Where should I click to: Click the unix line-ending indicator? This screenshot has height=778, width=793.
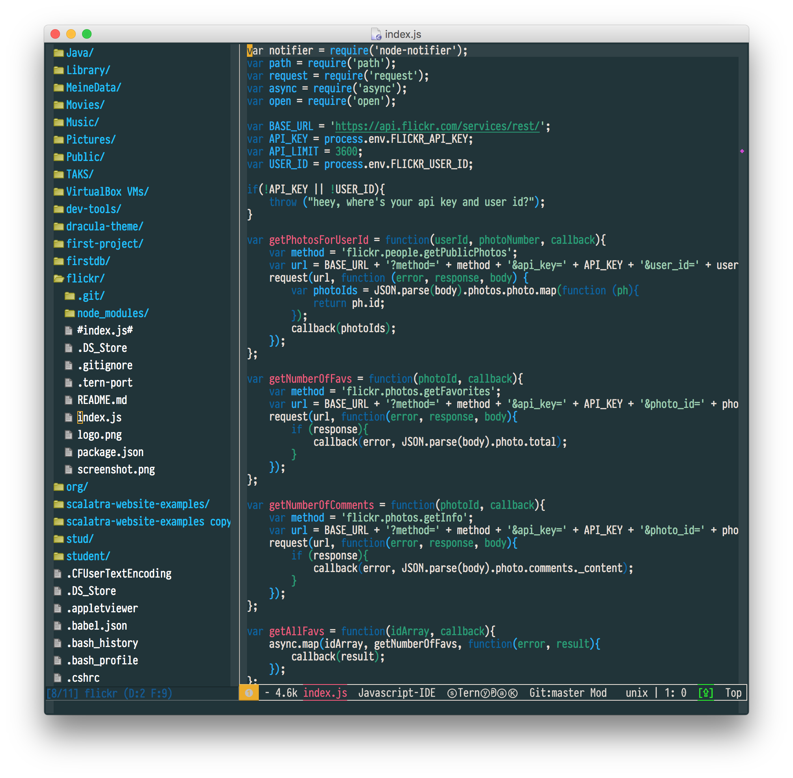click(x=636, y=693)
